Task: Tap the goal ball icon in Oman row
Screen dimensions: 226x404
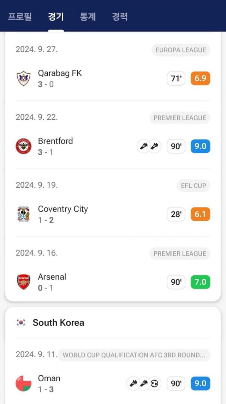Action: (154, 383)
